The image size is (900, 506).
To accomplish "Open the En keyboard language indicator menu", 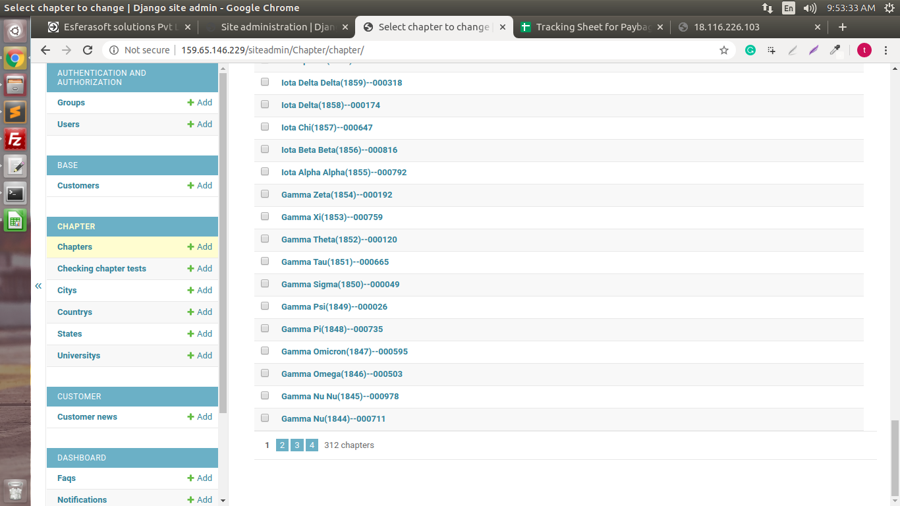I will click(789, 8).
